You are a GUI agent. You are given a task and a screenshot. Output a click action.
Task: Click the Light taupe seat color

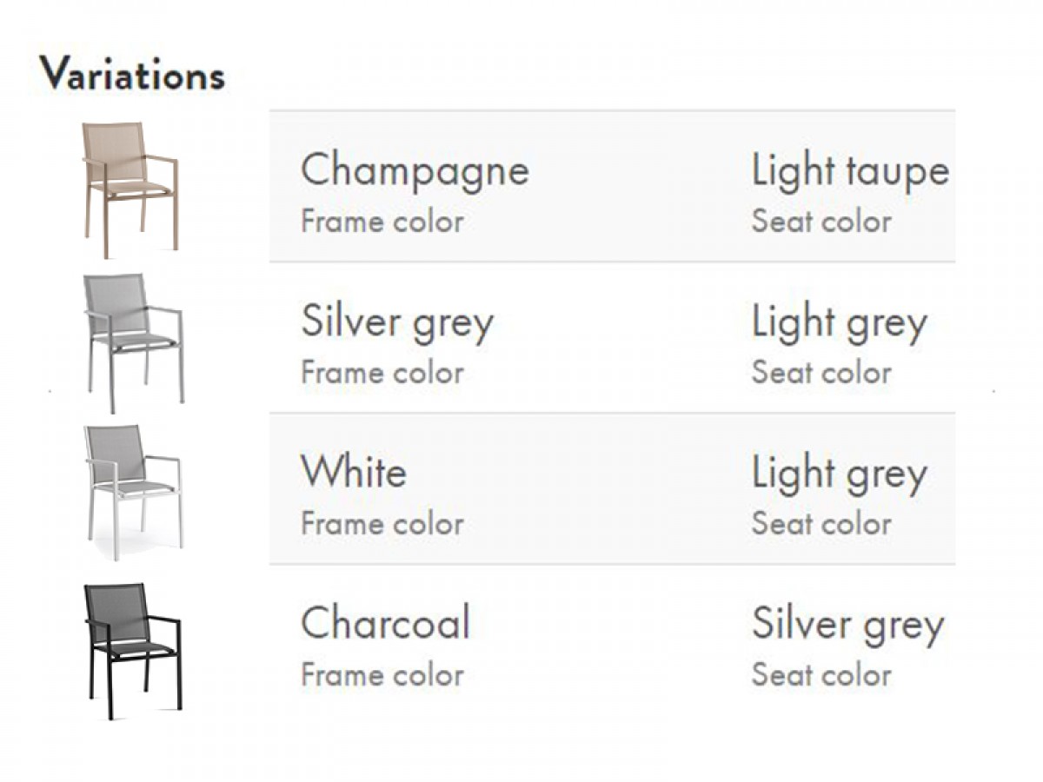pyautogui.click(x=850, y=171)
